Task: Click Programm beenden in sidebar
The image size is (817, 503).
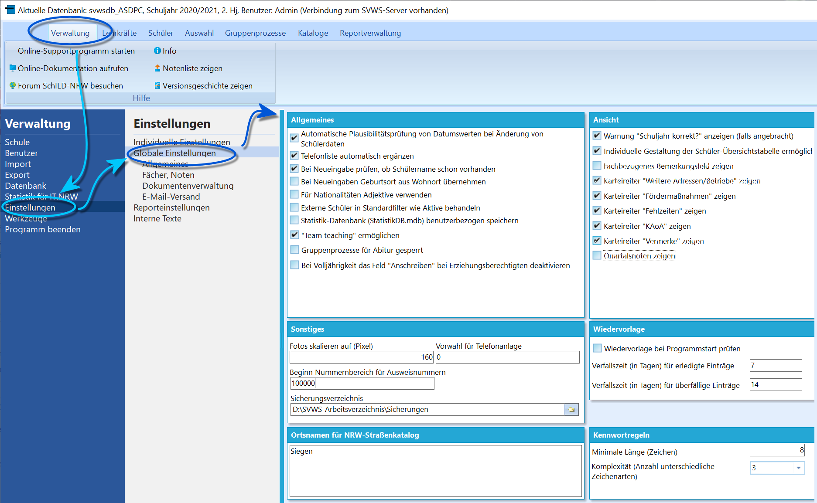Action: coord(43,229)
